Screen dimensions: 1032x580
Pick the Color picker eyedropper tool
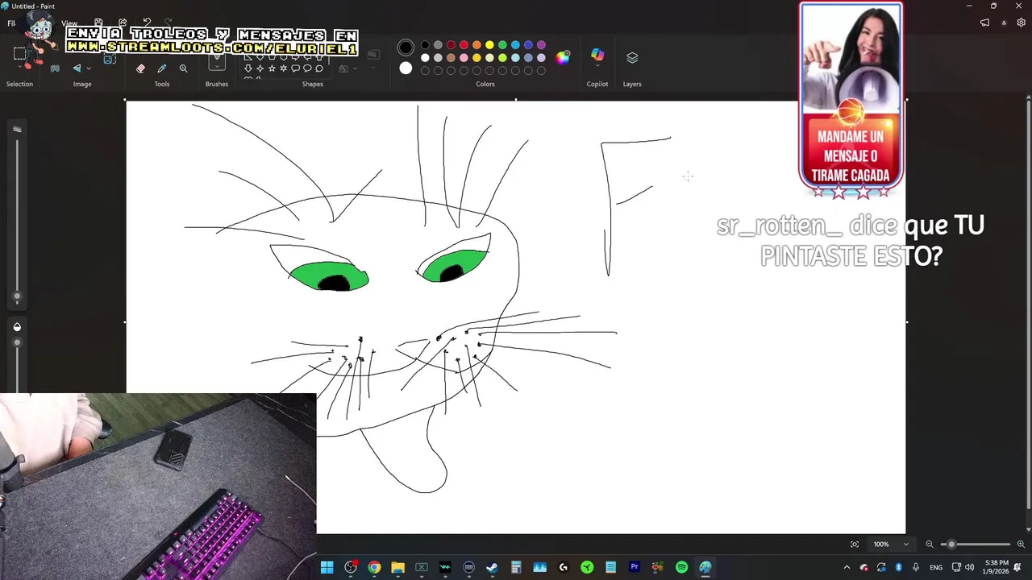(x=162, y=68)
